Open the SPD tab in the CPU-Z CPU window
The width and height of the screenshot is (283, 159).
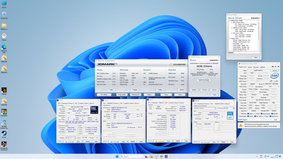coord(76,103)
